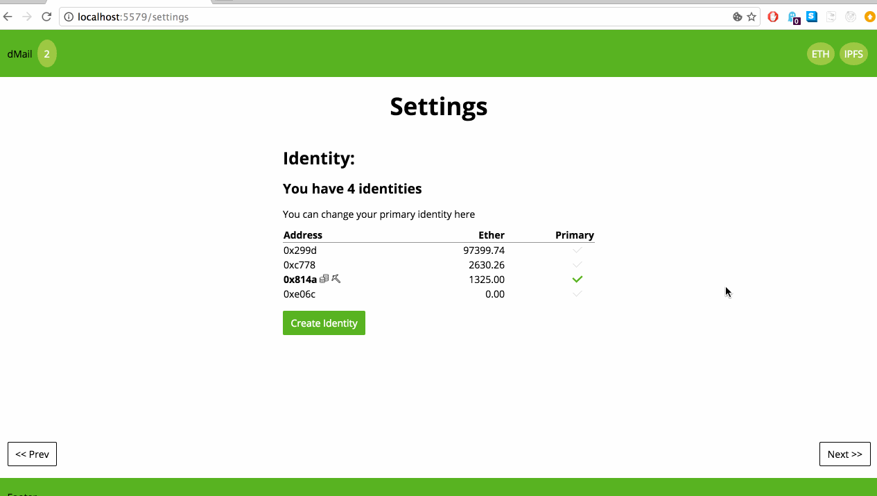877x496 pixels.
Task: Click the dMail logo in the navbar
Action: pos(18,53)
